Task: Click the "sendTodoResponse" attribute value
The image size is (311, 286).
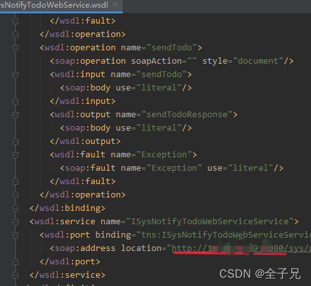Action: click(187, 115)
